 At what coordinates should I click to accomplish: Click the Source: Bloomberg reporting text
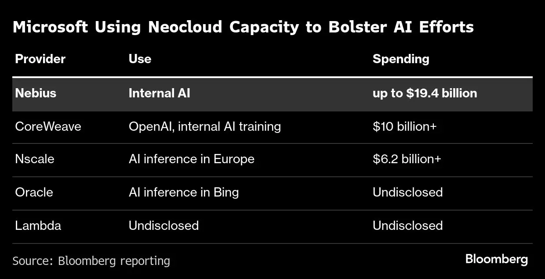click(91, 261)
